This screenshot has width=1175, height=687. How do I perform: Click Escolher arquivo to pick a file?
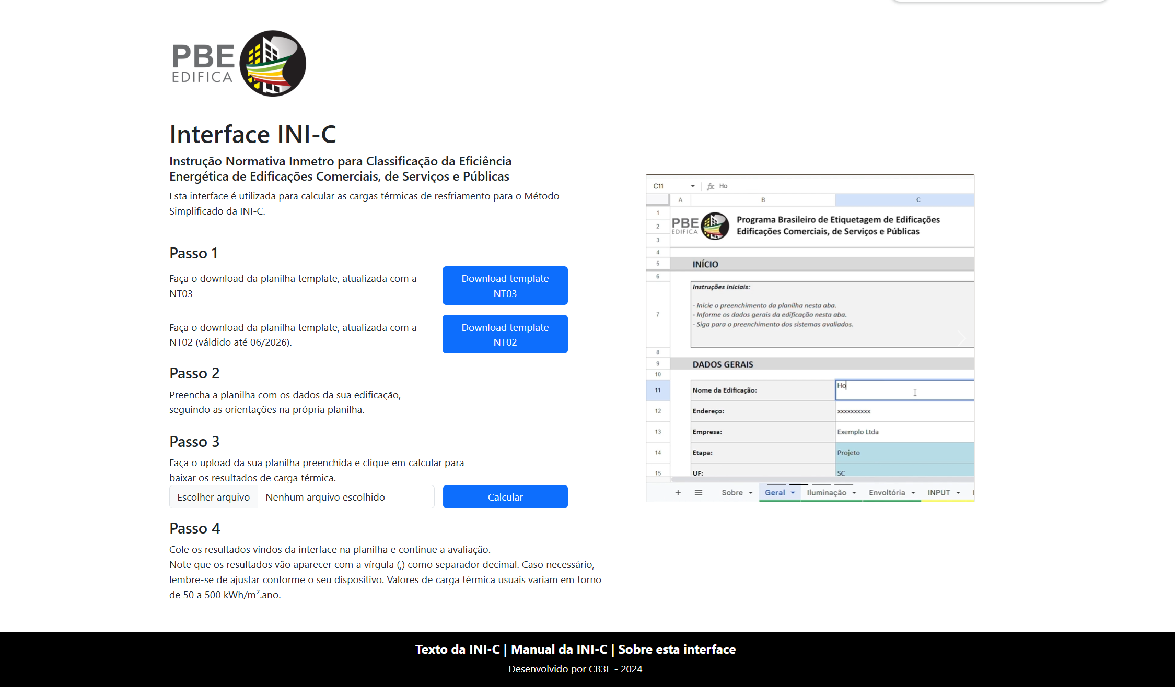click(x=213, y=497)
